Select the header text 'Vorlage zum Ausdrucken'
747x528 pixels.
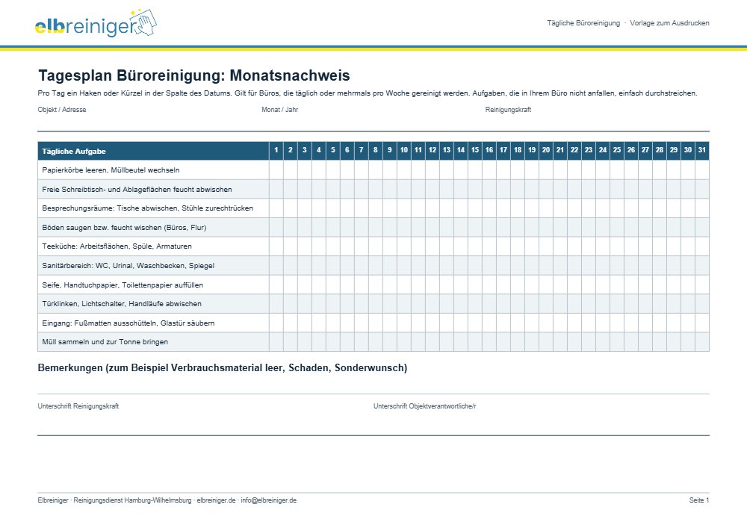tap(669, 23)
